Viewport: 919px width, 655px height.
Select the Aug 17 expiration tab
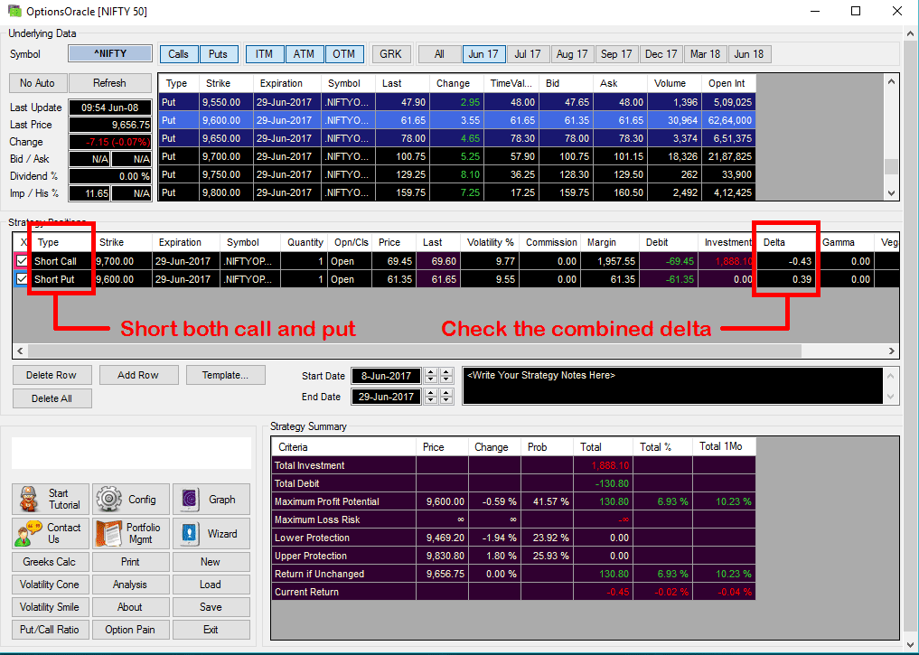click(x=573, y=54)
